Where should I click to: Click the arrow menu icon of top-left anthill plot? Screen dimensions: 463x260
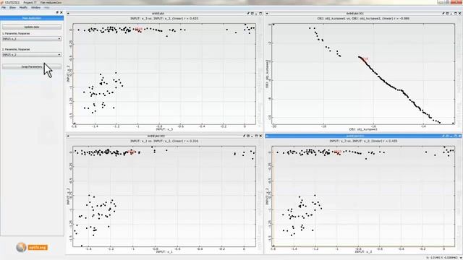coord(68,14)
